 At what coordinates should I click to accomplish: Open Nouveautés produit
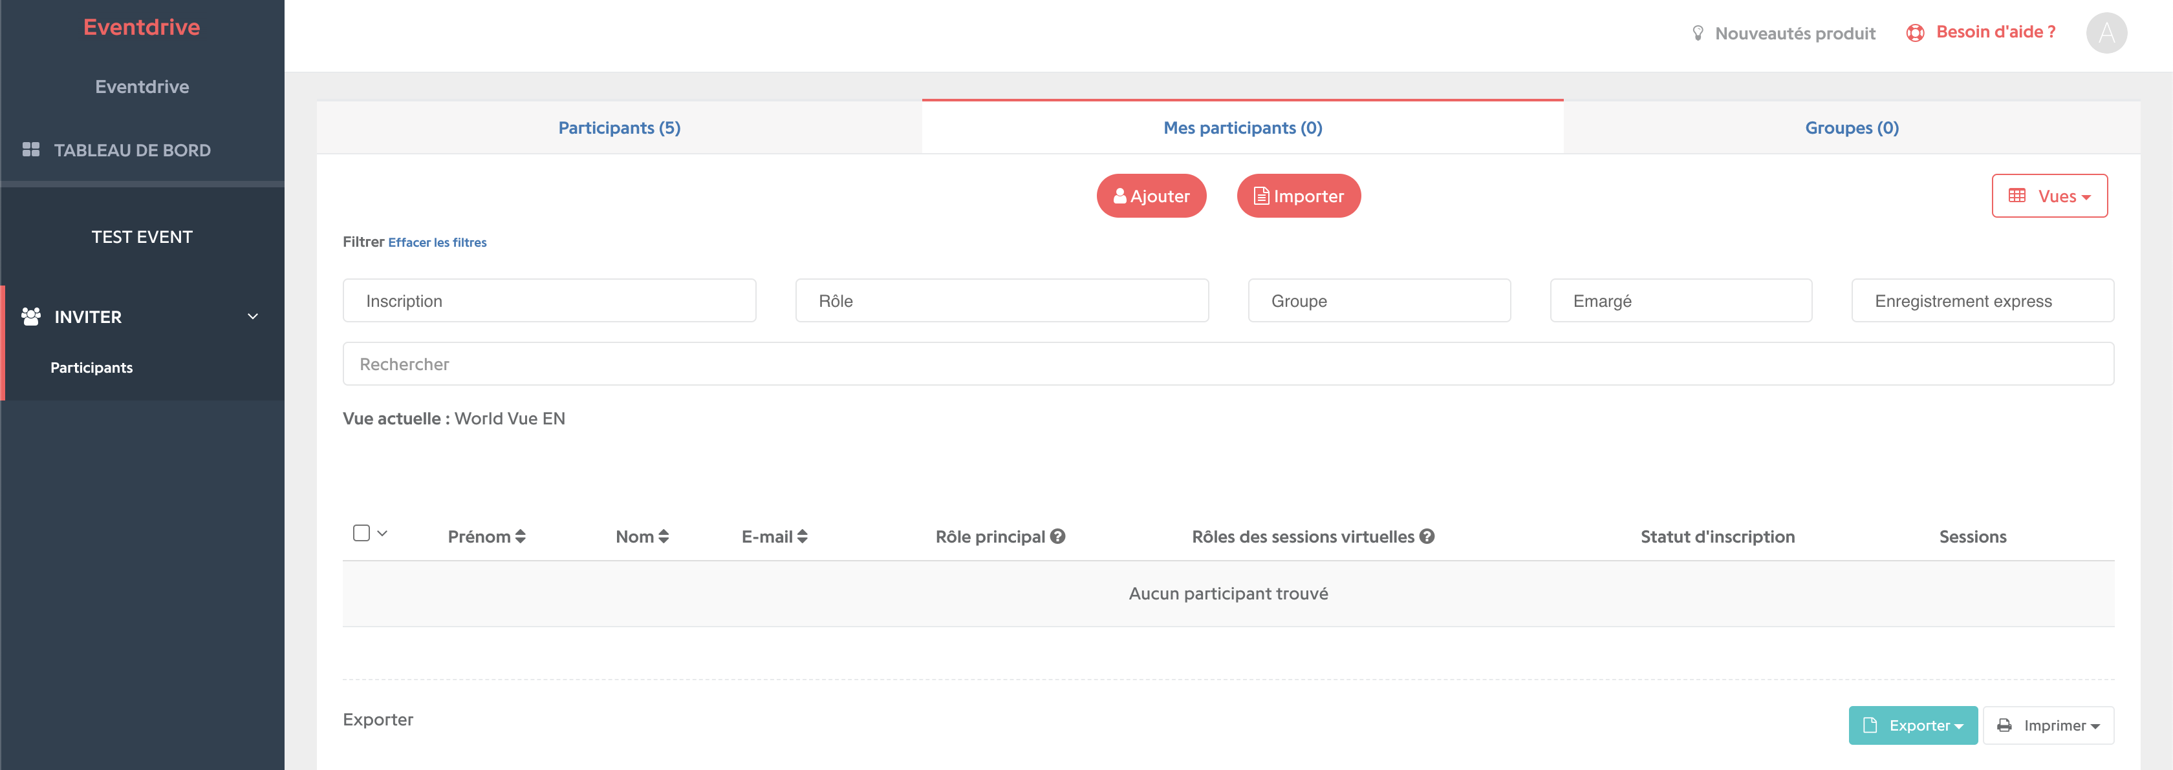[1795, 33]
